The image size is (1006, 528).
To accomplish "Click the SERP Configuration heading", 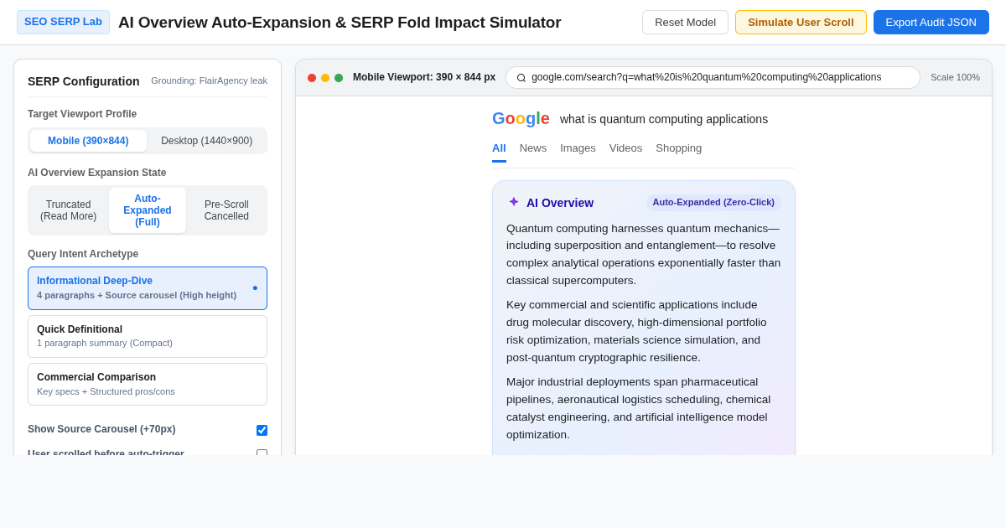I will click(x=84, y=81).
